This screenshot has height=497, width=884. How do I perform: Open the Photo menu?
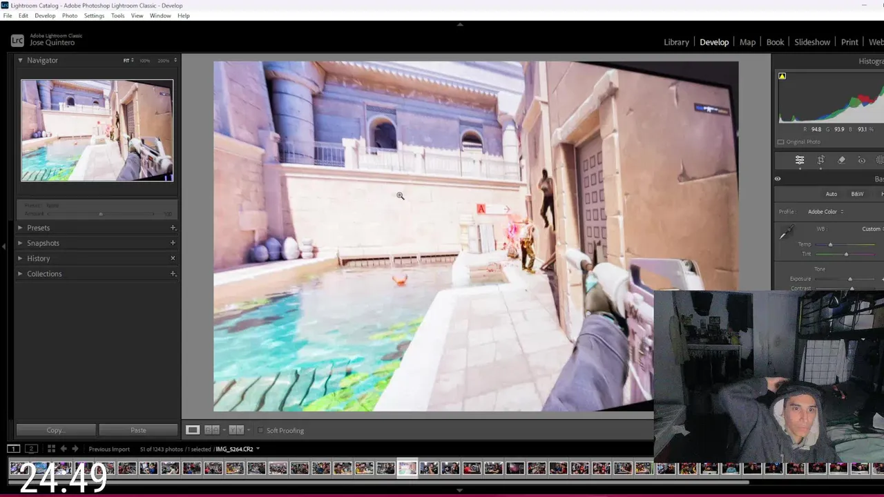coord(70,15)
